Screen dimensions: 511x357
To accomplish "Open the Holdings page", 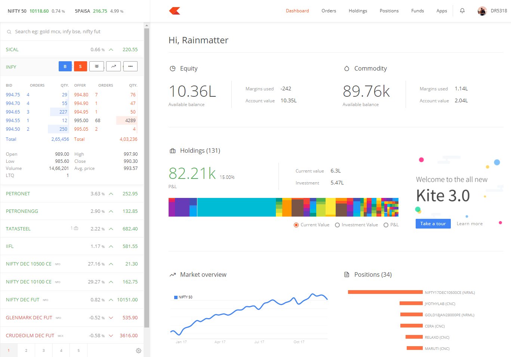I will pos(358,11).
